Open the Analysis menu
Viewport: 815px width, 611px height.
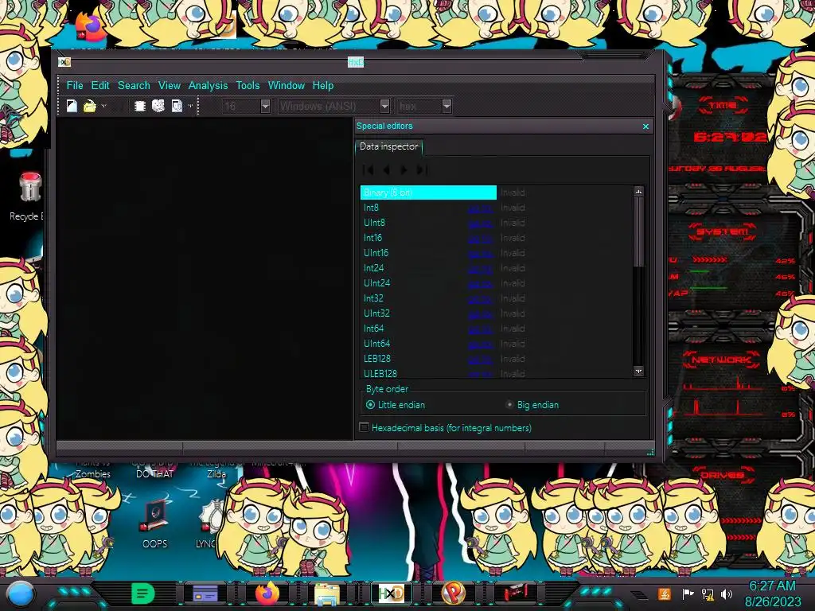click(208, 85)
